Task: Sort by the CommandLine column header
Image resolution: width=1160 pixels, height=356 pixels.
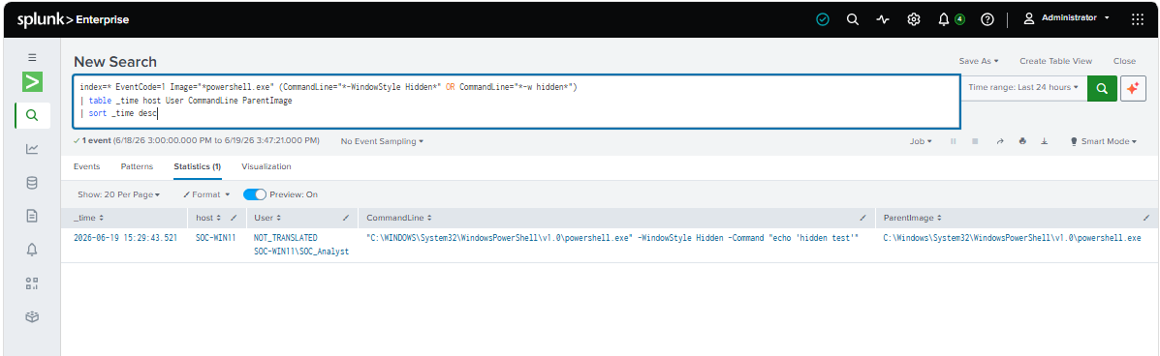Action: 399,219
